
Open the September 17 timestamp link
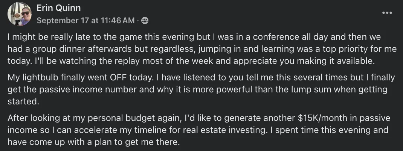tap(85, 21)
